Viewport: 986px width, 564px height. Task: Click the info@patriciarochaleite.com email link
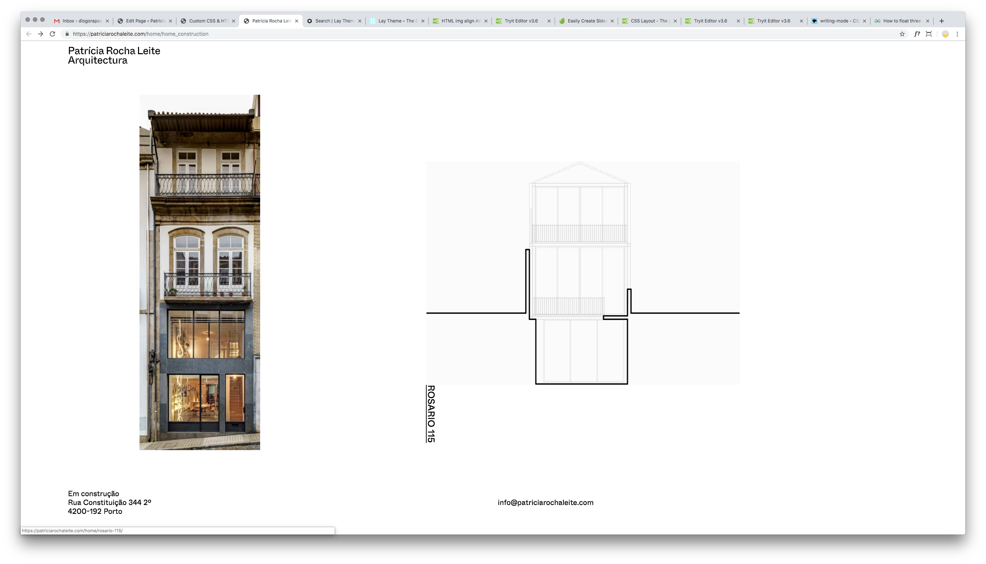(545, 502)
